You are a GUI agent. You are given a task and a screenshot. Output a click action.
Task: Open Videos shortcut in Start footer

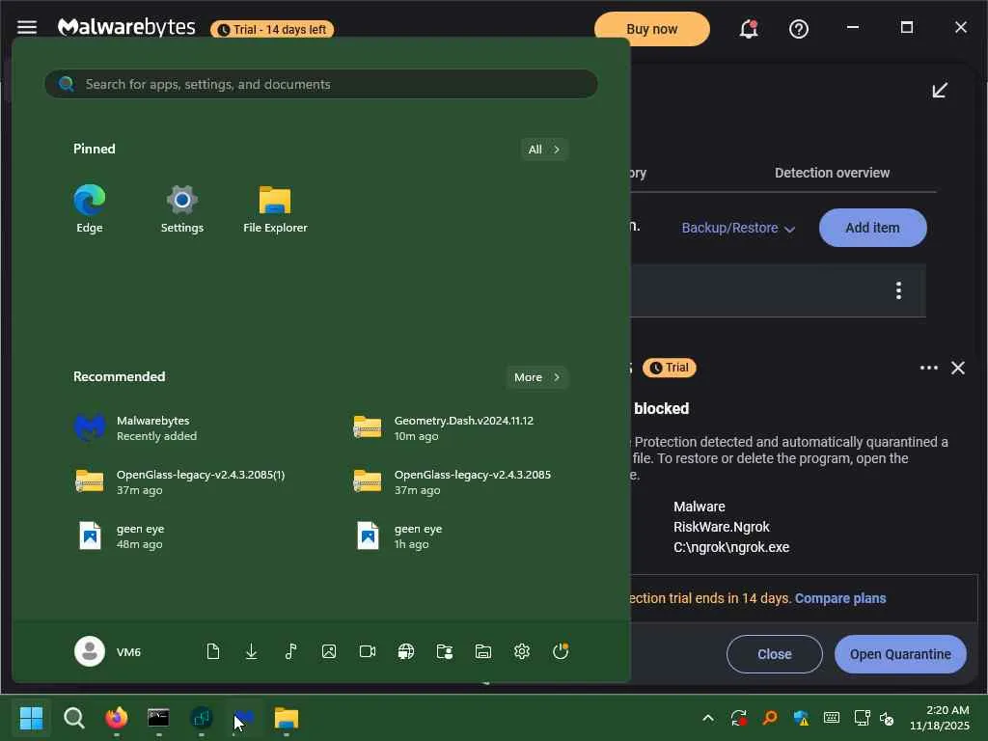pos(368,651)
